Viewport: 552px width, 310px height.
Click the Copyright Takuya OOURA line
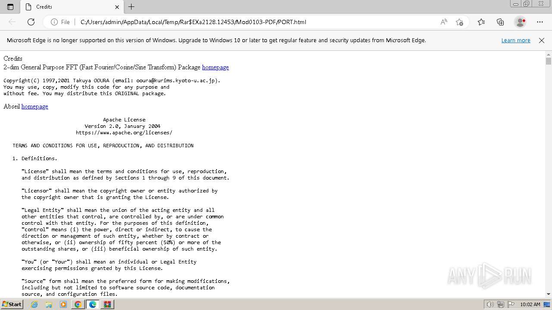(112, 81)
